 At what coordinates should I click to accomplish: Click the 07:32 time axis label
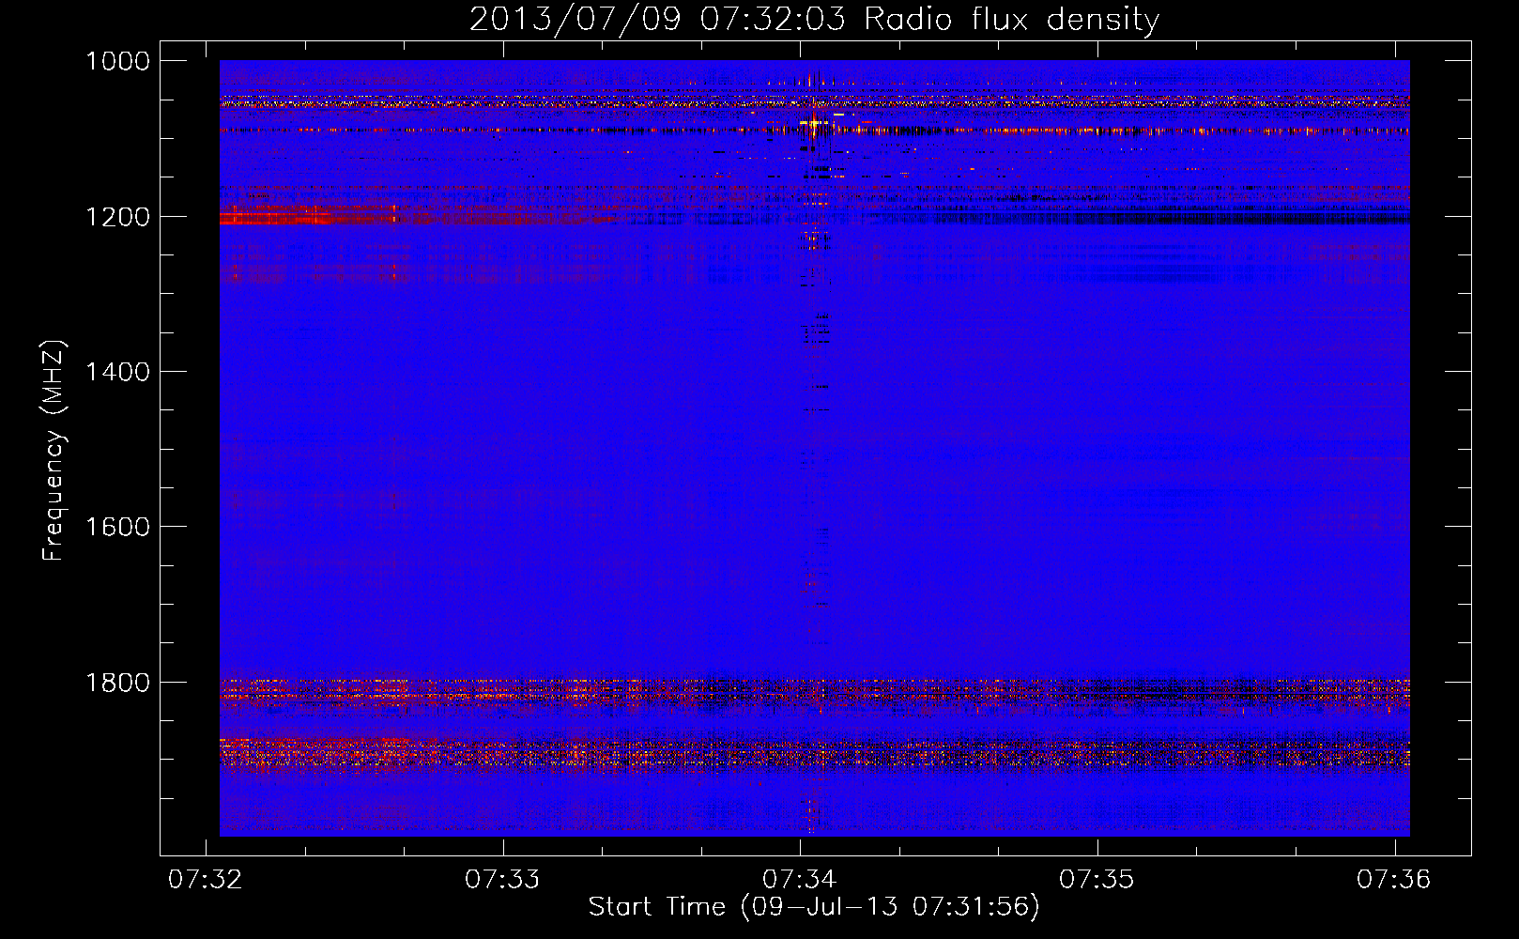[205, 879]
